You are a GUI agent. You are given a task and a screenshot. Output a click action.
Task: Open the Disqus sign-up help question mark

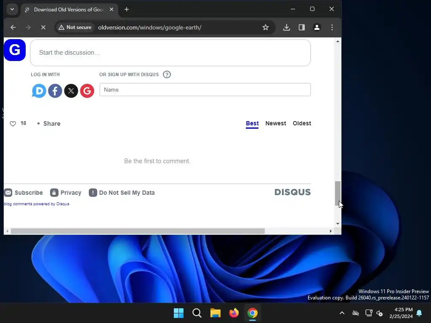(167, 74)
